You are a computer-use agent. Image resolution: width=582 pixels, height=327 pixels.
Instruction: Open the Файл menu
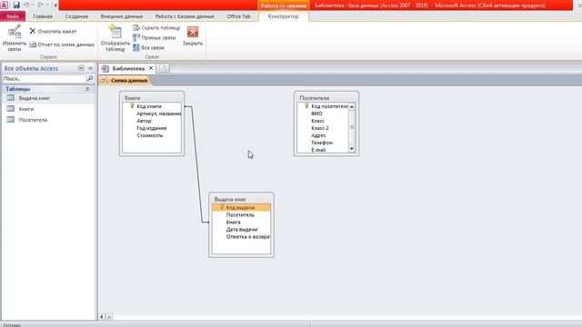(13, 16)
